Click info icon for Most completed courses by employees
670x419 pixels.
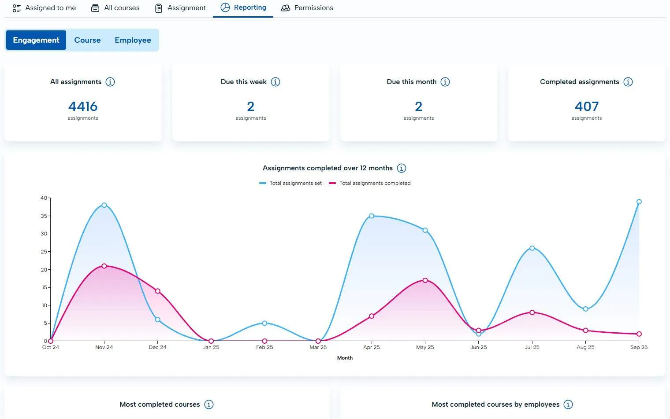[568, 404]
